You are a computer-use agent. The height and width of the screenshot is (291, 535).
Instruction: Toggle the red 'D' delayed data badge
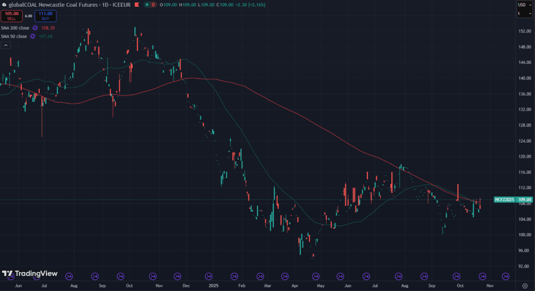click(154, 5)
